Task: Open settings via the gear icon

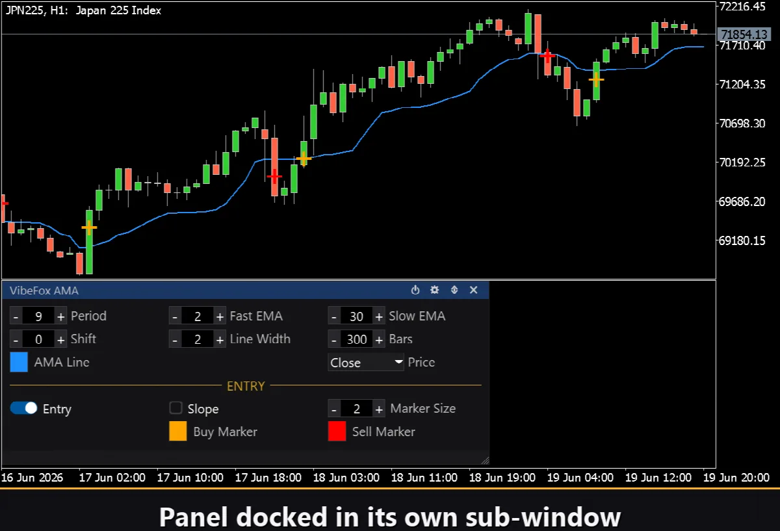Action: (435, 291)
